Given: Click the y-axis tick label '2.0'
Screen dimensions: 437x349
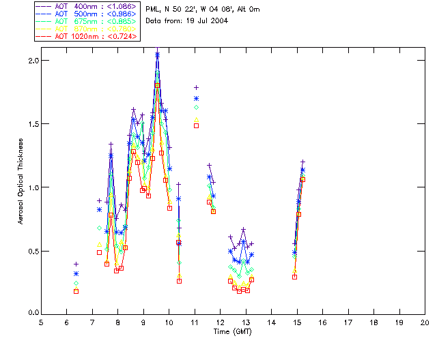Looking at the screenshot, I should 33,61.
